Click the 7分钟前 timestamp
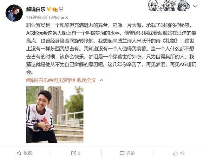203x157 pixels. click(x=33, y=17)
